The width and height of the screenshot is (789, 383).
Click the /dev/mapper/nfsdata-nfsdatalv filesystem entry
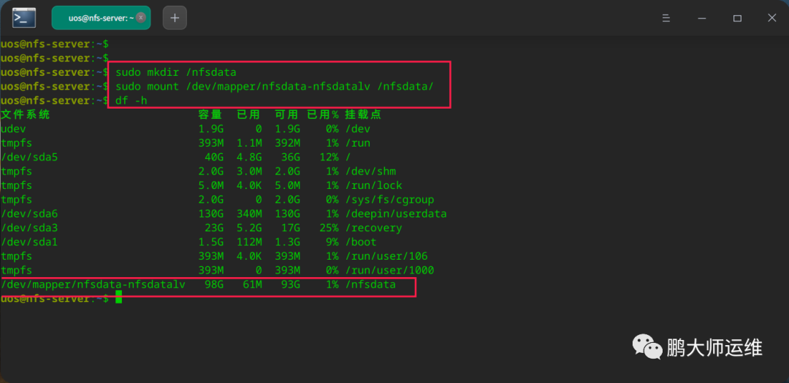(93, 285)
